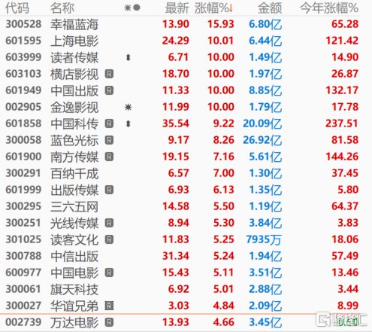
Task: Click the R badge beside 横店影视
Action: click(109, 74)
